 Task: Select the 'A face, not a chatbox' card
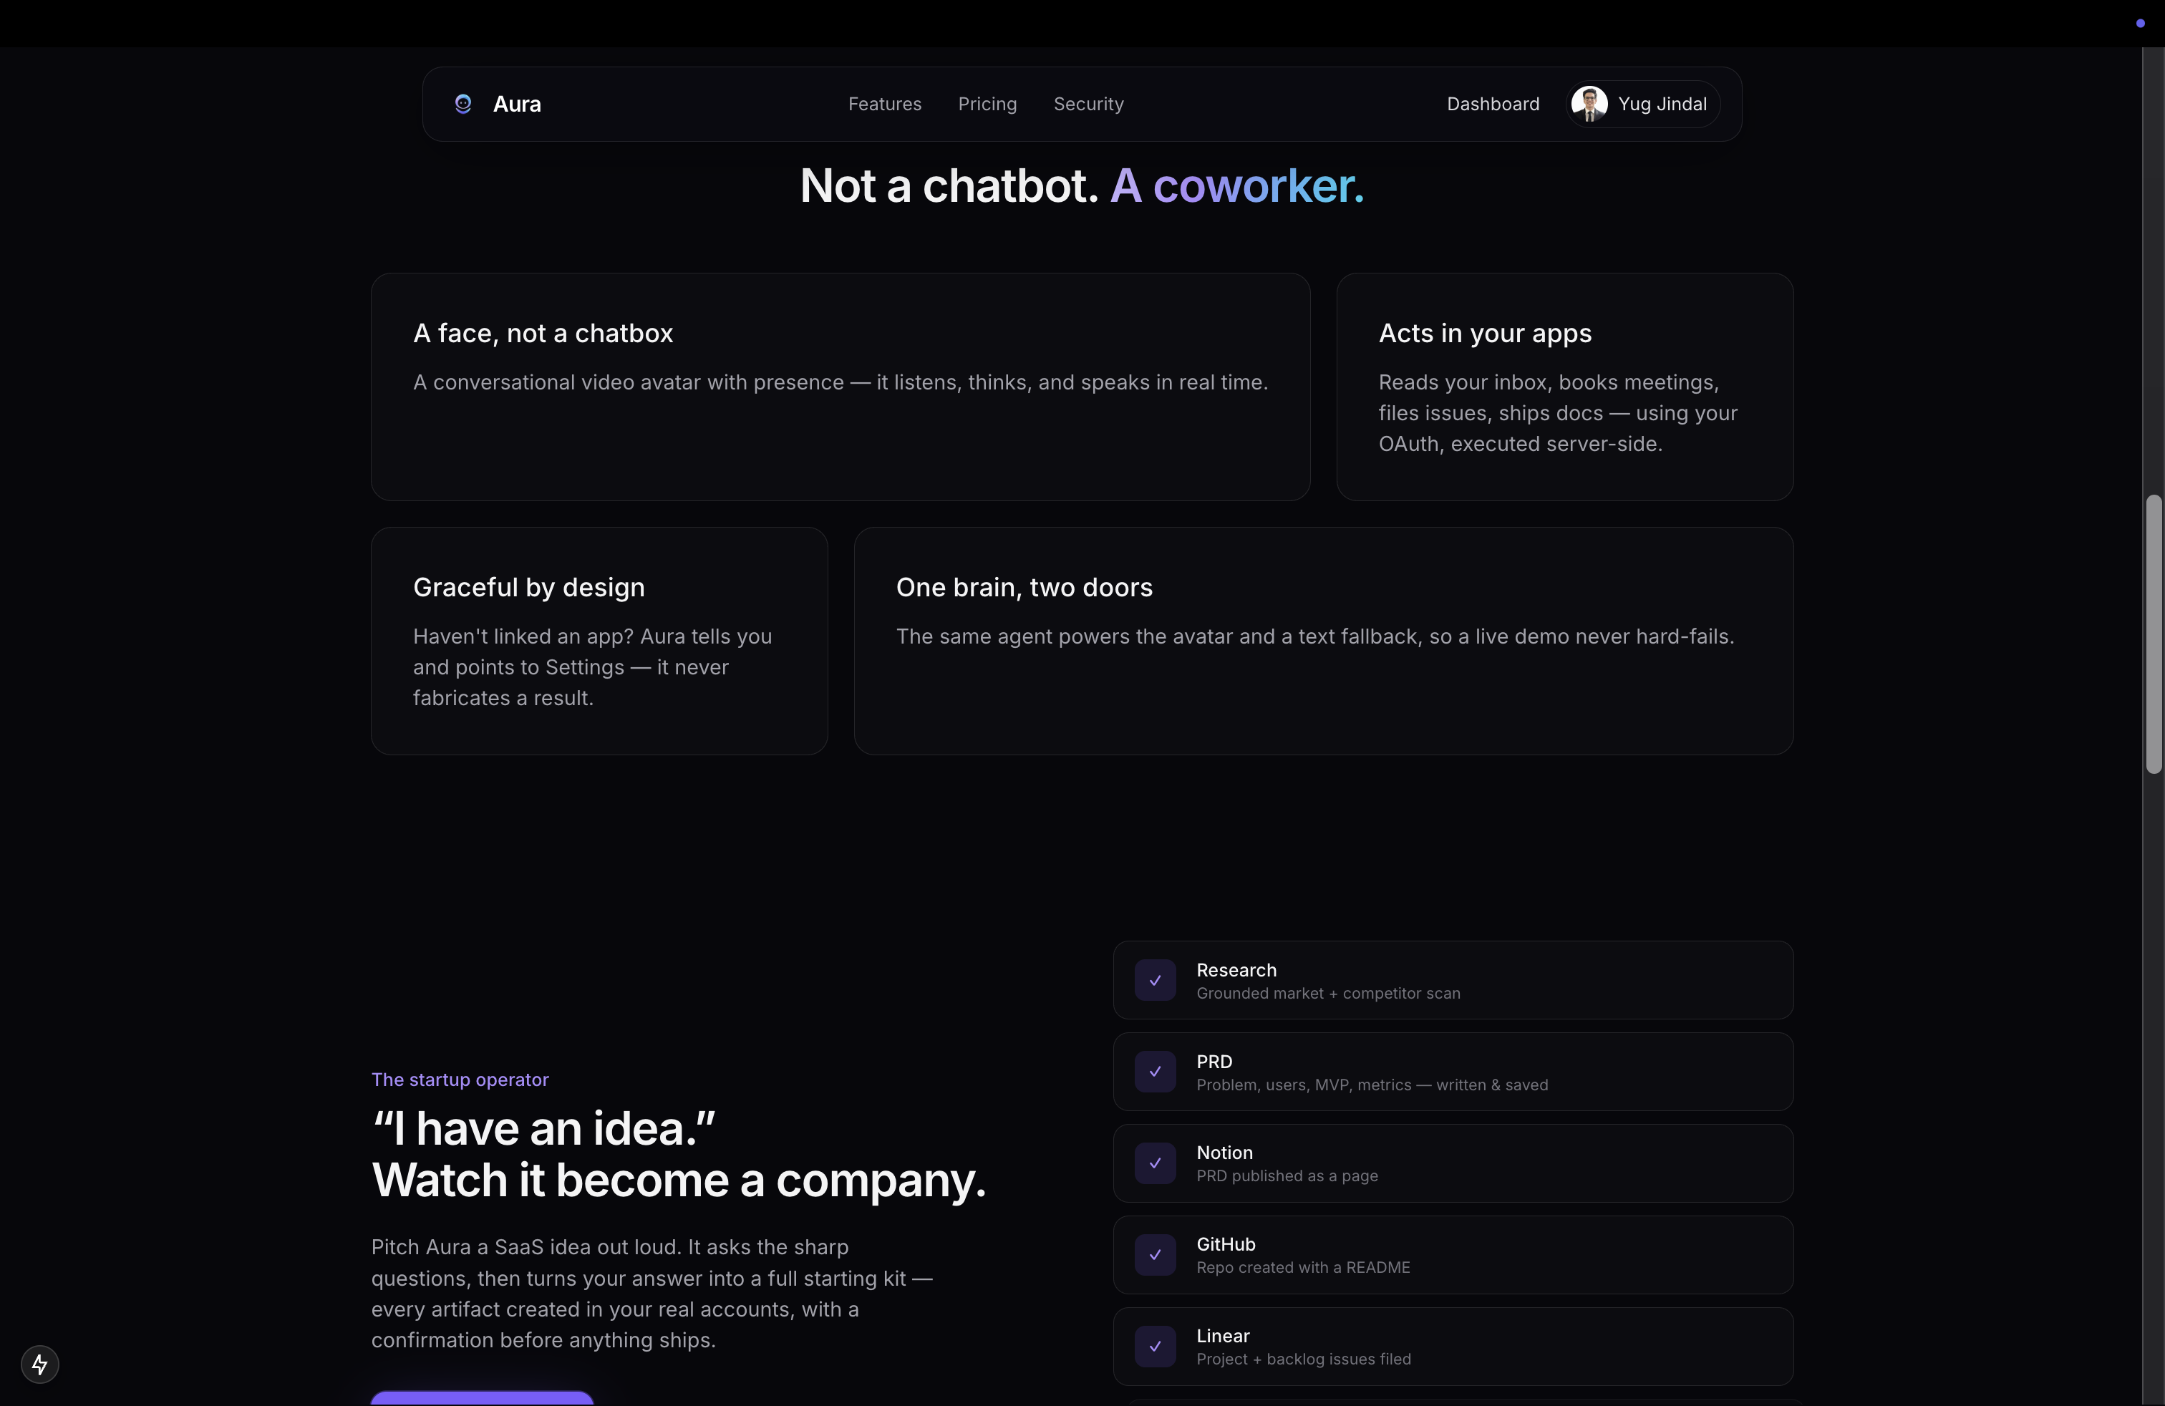(841, 387)
